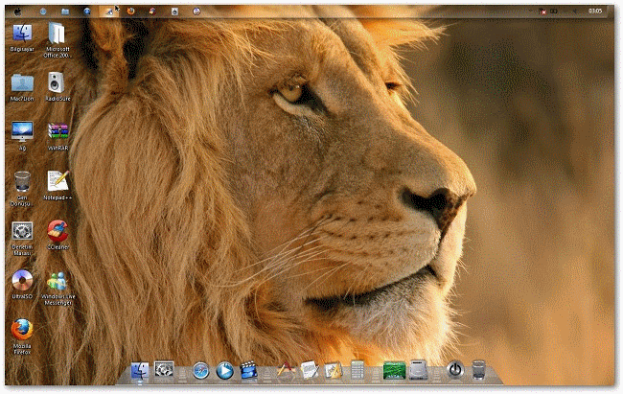The height and width of the screenshot is (394, 623).
Task: Click the network tray icon with red X
Action: (542, 12)
